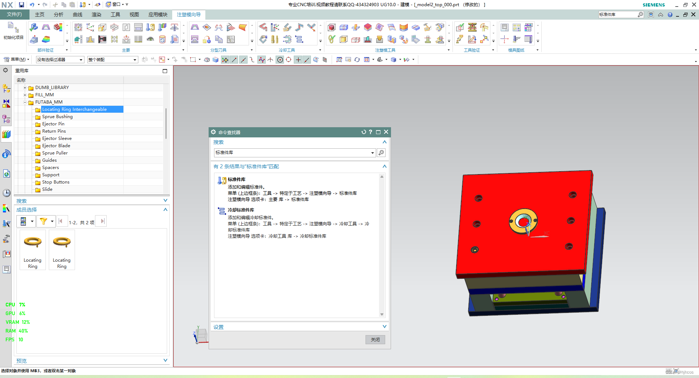699x378 pixels.
Task: Open the search history dropdown in 命令查找器
Action: pyautogui.click(x=372, y=153)
